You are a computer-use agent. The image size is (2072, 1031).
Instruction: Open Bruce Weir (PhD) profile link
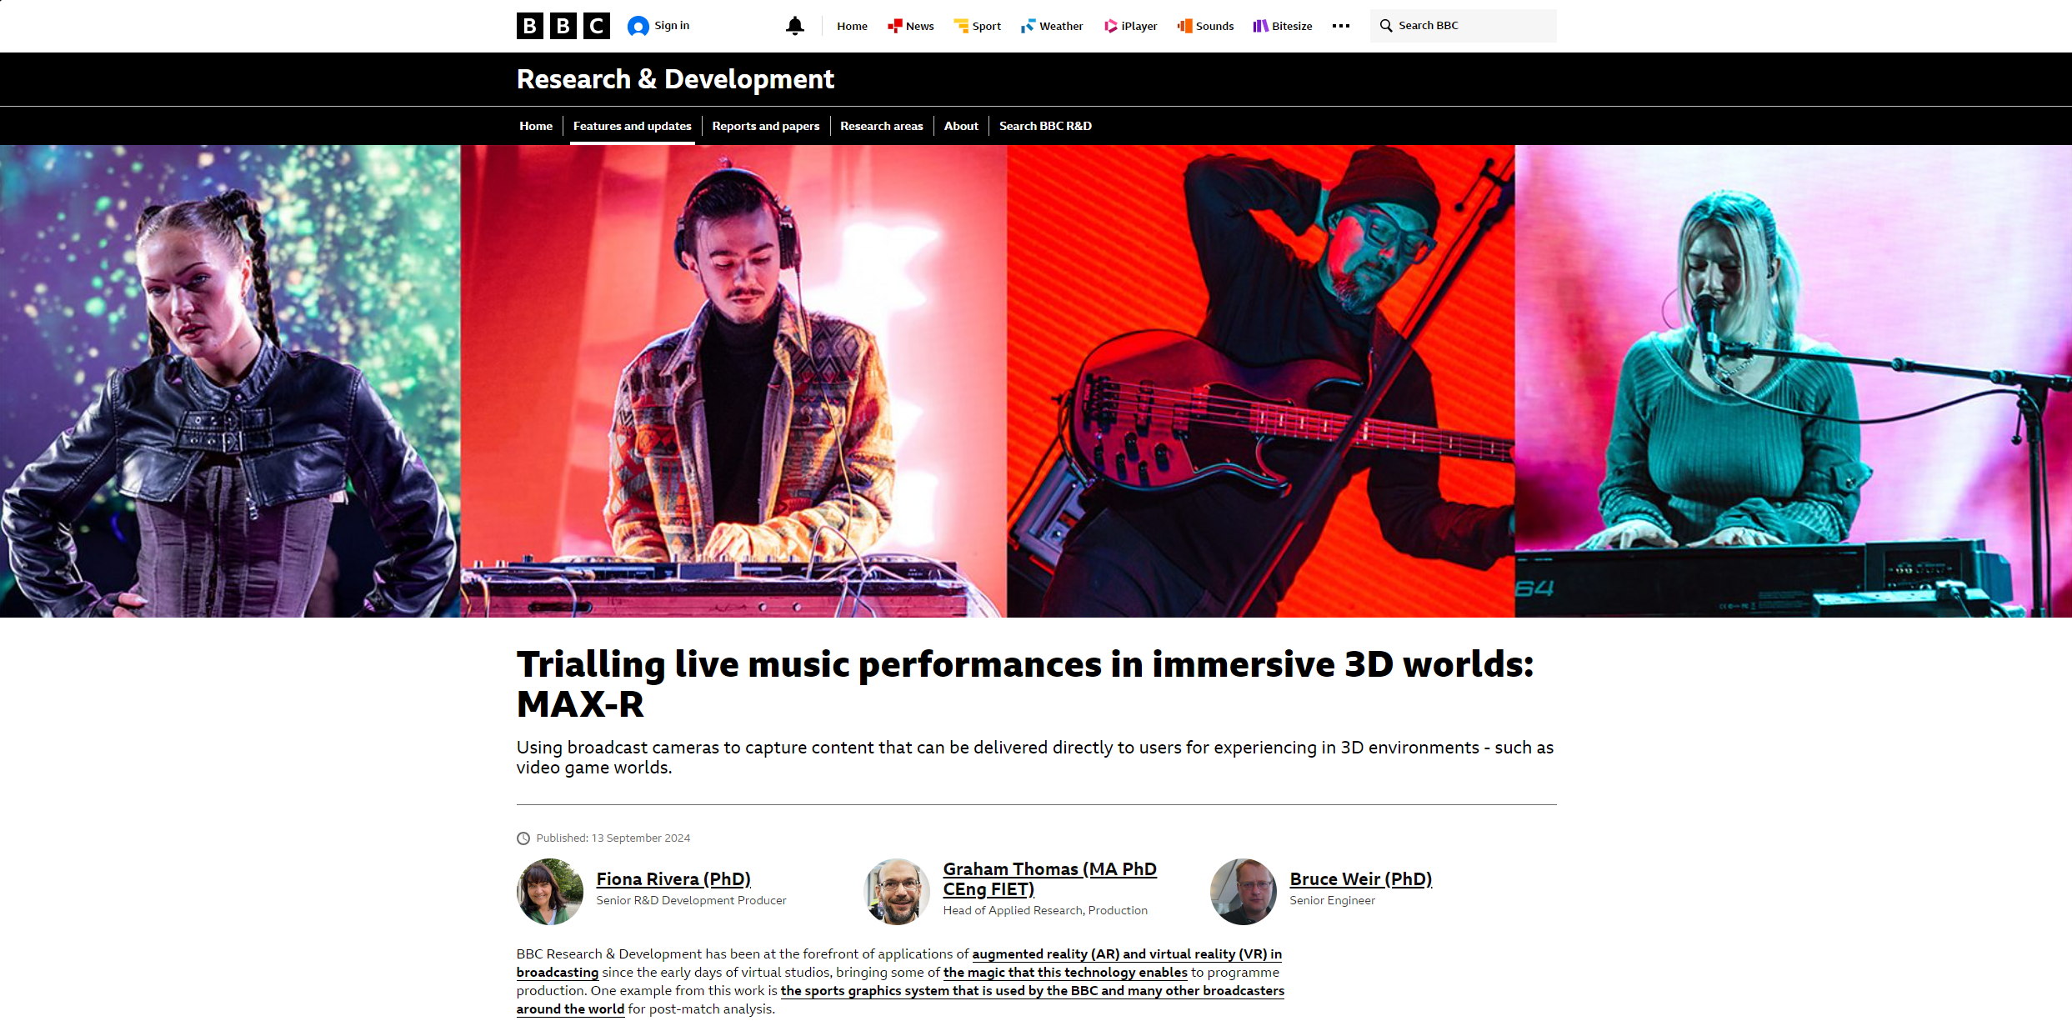[1360, 879]
